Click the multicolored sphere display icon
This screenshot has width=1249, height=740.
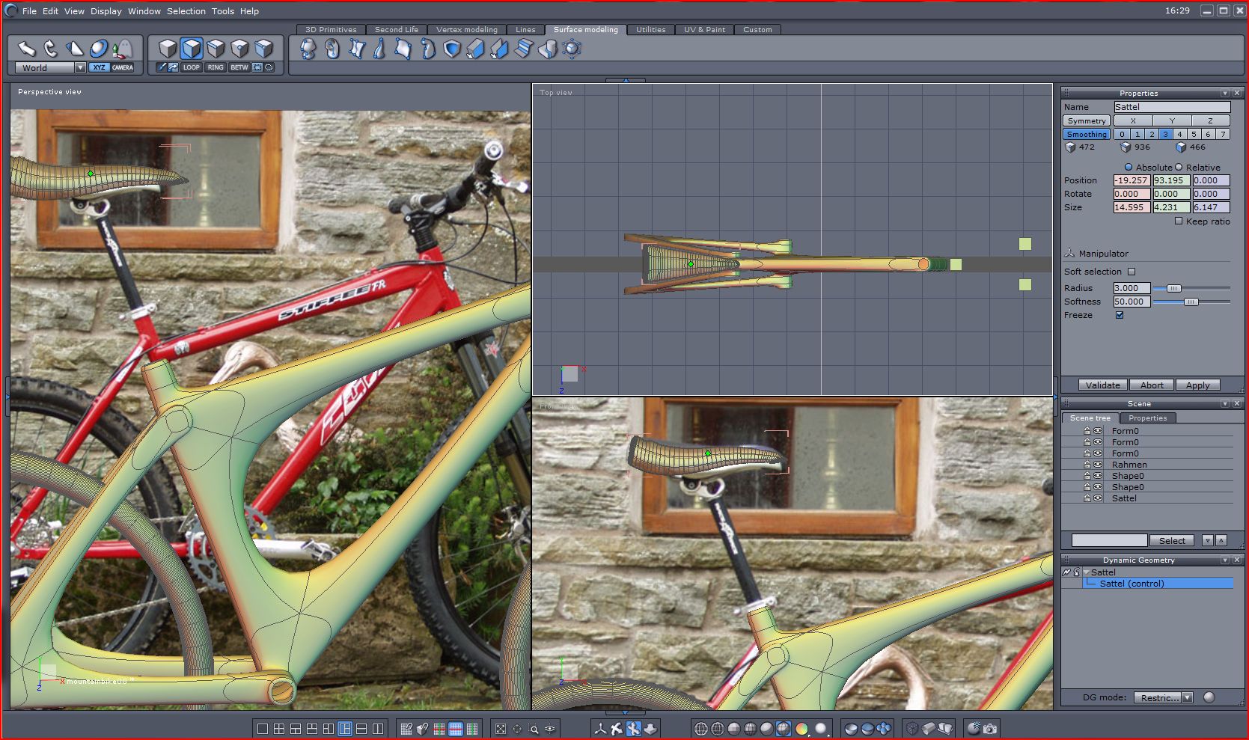pyautogui.click(x=801, y=729)
